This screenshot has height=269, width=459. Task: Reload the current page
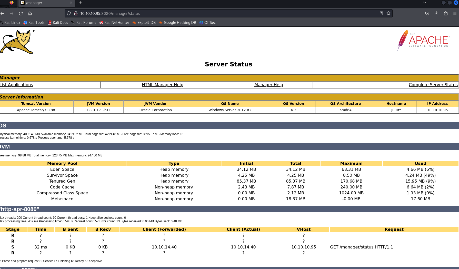[x=21, y=14]
